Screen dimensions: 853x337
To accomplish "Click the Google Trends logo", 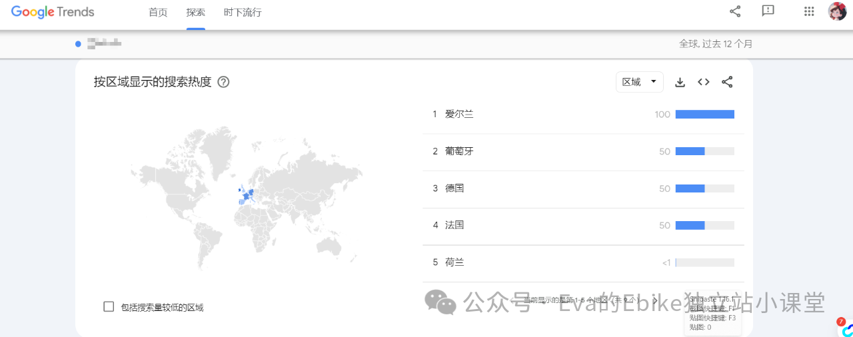I will [53, 12].
